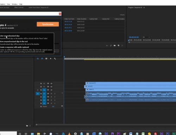This screenshot has width=176, height=135.
Task: Click the orange Synchronize button
Action: coord(48,24)
